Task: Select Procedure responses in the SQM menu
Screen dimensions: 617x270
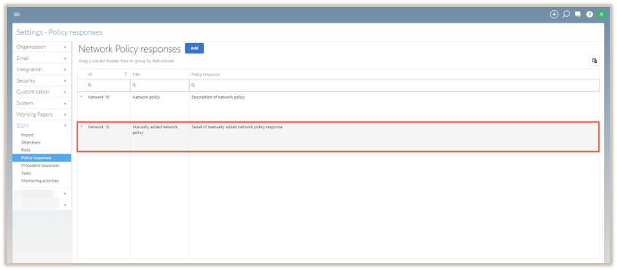Action: (x=40, y=165)
